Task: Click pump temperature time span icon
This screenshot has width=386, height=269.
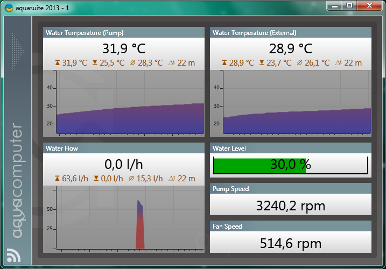Action: (x=172, y=63)
